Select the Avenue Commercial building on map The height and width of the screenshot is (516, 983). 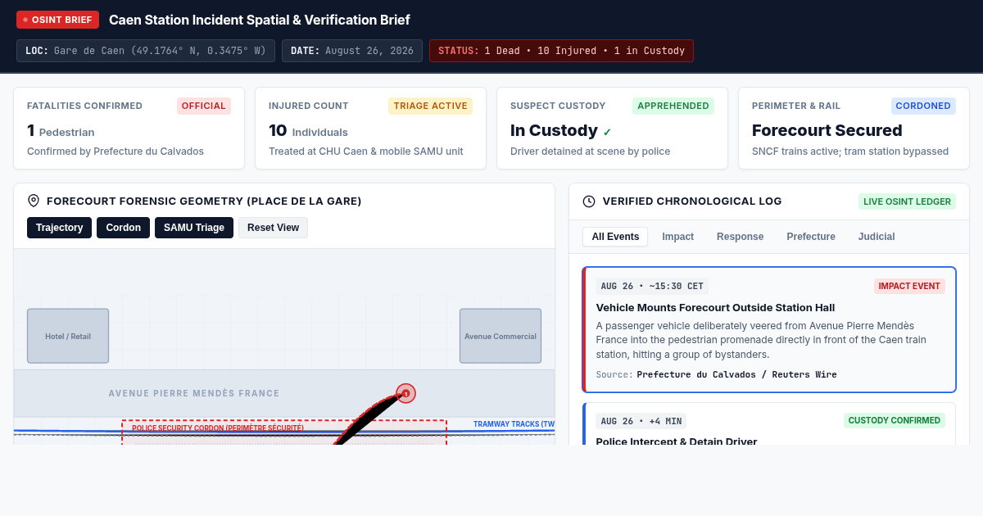click(501, 336)
